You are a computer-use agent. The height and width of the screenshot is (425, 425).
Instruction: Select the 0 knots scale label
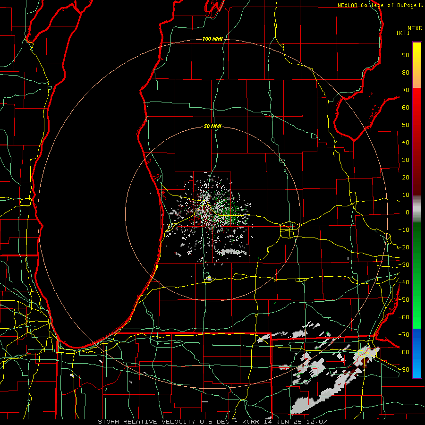point(408,212)
